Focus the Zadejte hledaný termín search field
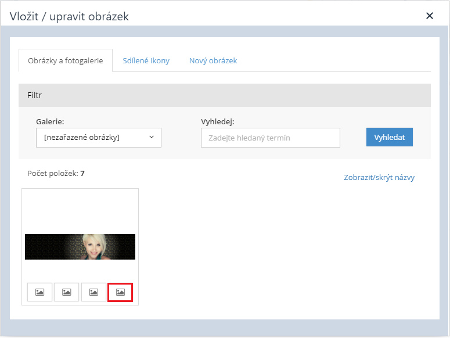Viewport: 450px width, 338px height. click(271, 138)
